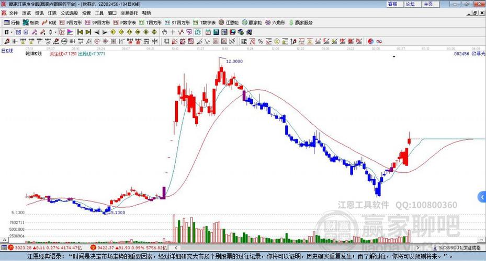The width and height of the screenshot is (486, 261).
Task: Click the blue side-panel arrow on right edge
Action: pyautogui.click(x=482, y=197)
